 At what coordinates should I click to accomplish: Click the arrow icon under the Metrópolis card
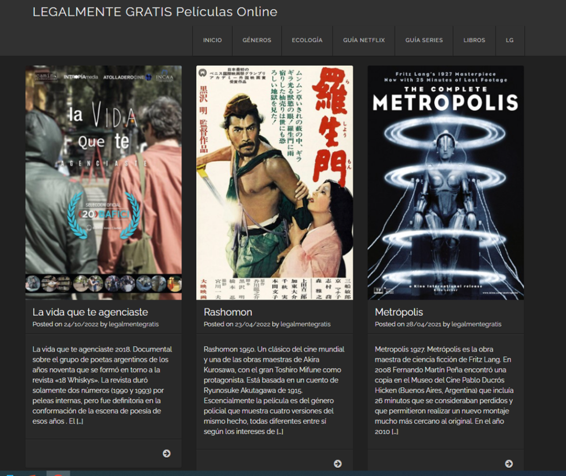[x=509, y=463]
